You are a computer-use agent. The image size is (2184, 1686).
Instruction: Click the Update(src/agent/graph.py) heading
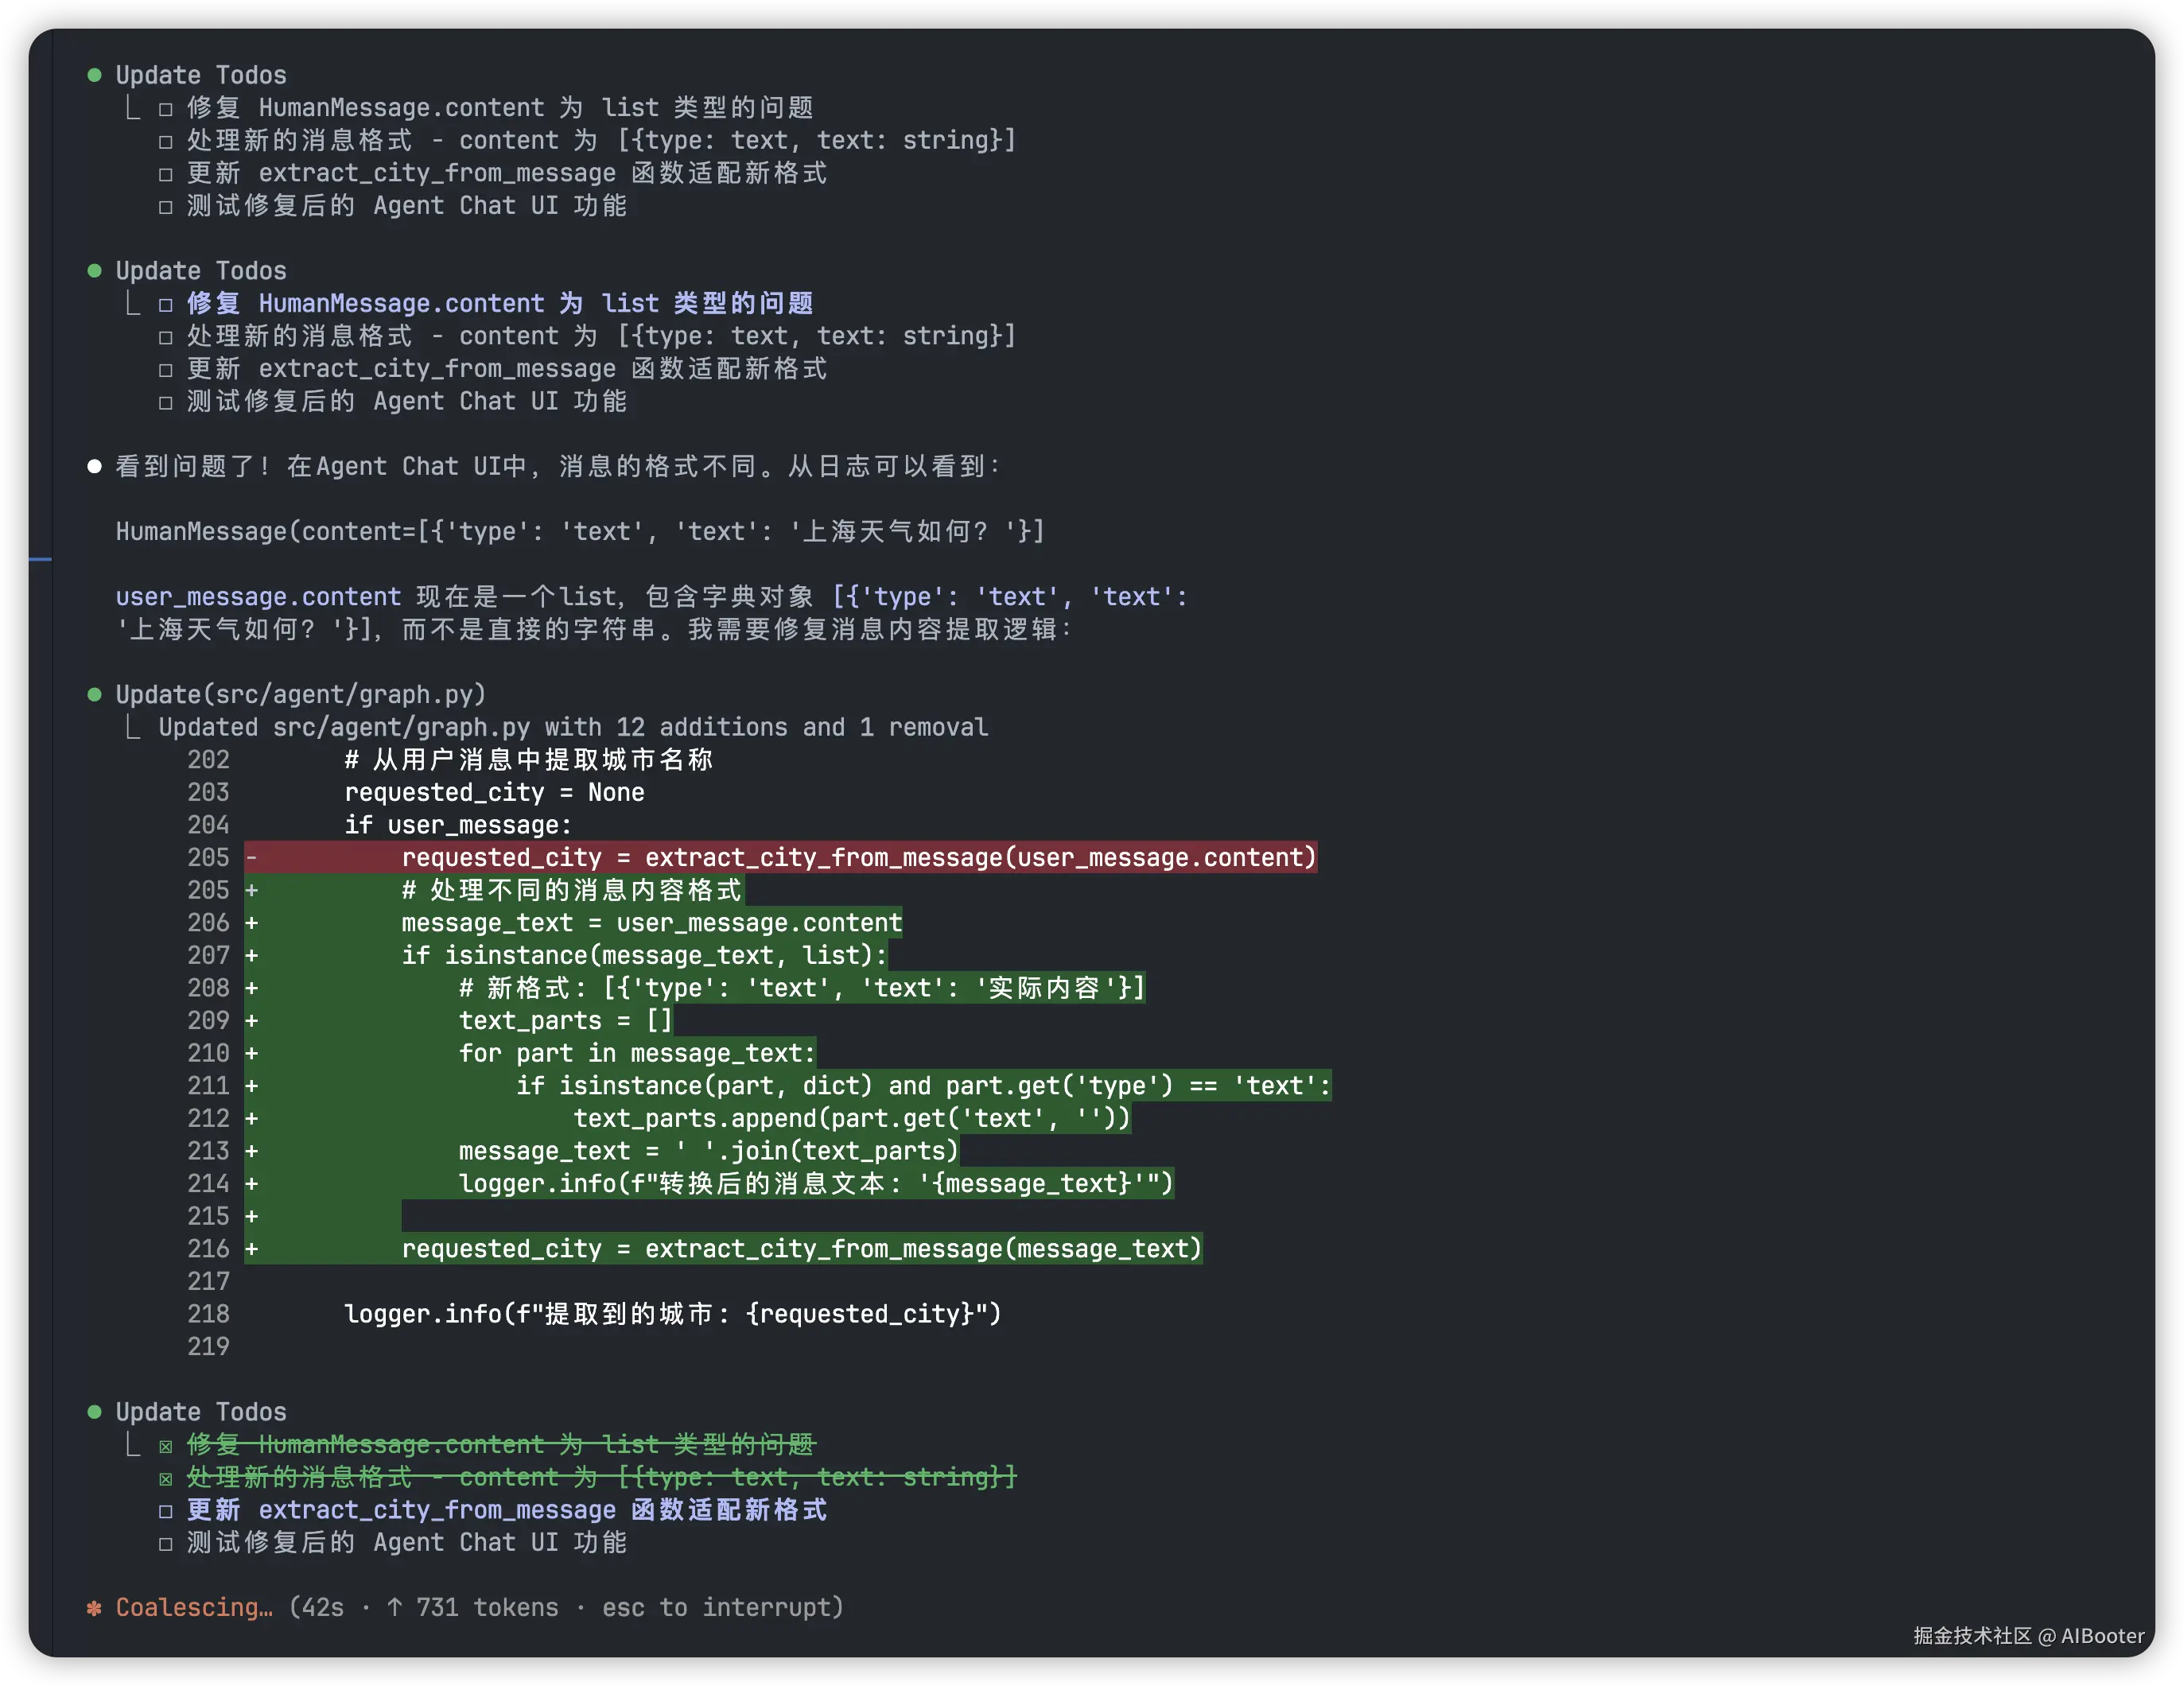300,694
